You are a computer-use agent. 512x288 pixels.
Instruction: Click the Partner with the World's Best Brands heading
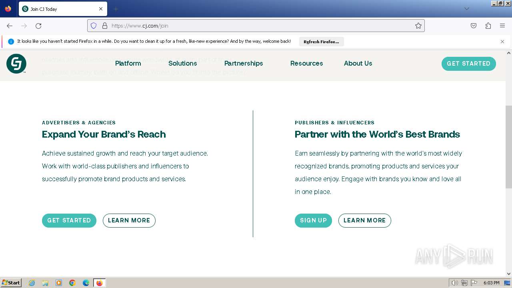pyautogui.click(x=377, y=134)
